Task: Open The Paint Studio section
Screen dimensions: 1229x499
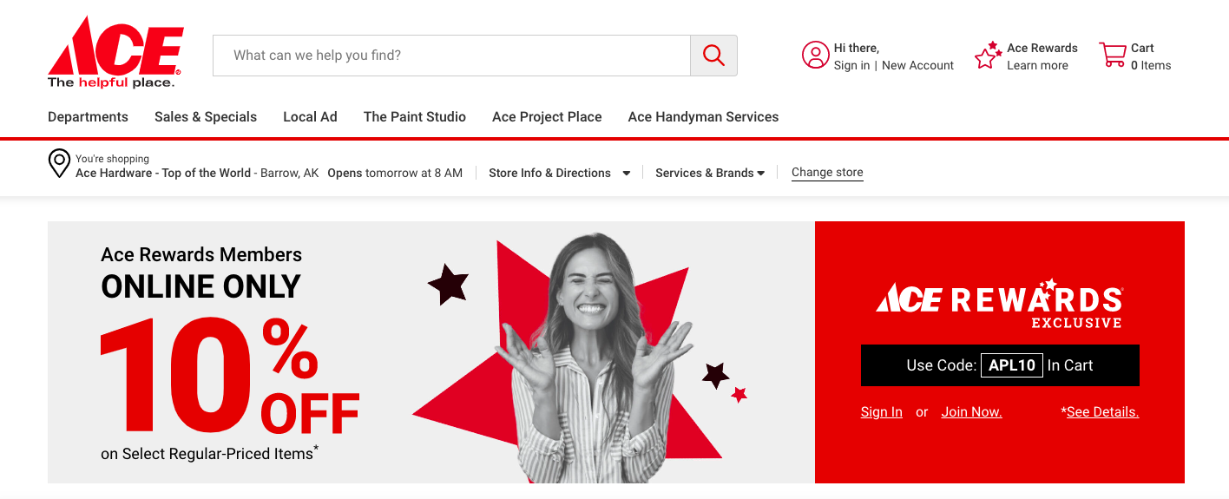Action: 414,117
